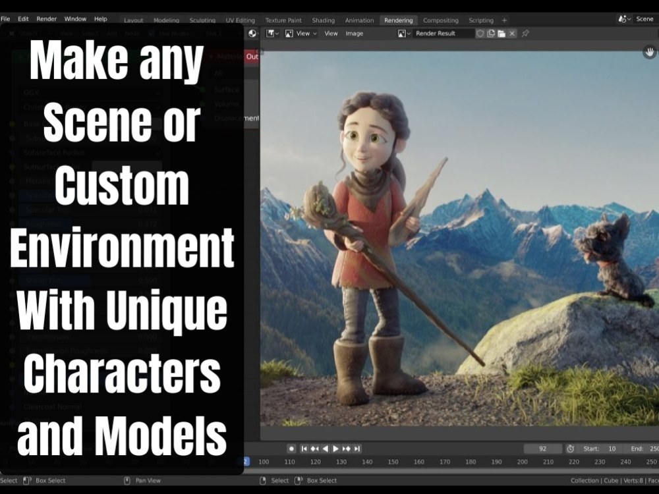Viewport: 659px width, 494px height.
Task: Open the image editor Image menu
Action: click(355, 34)
